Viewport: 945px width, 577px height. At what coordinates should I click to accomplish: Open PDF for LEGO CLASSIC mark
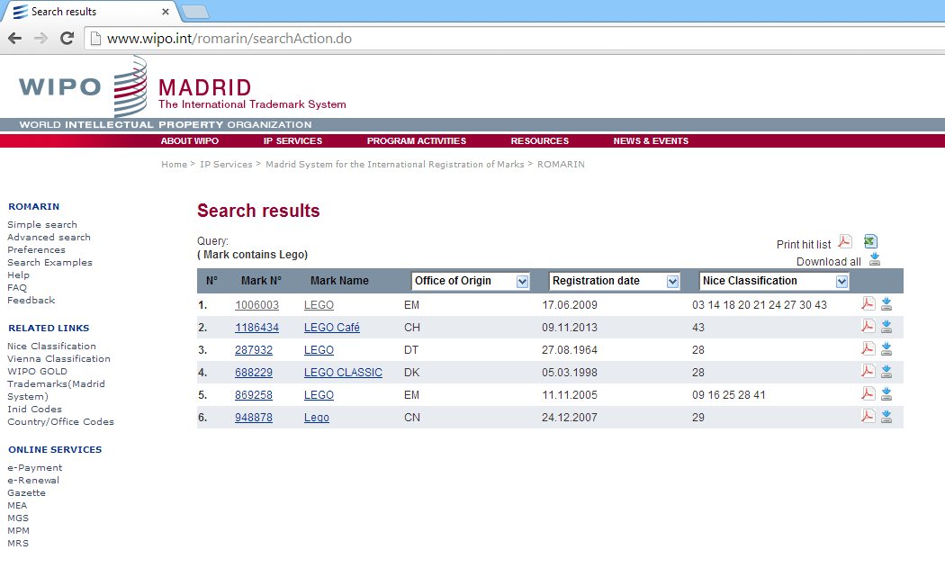pos(868,372)
